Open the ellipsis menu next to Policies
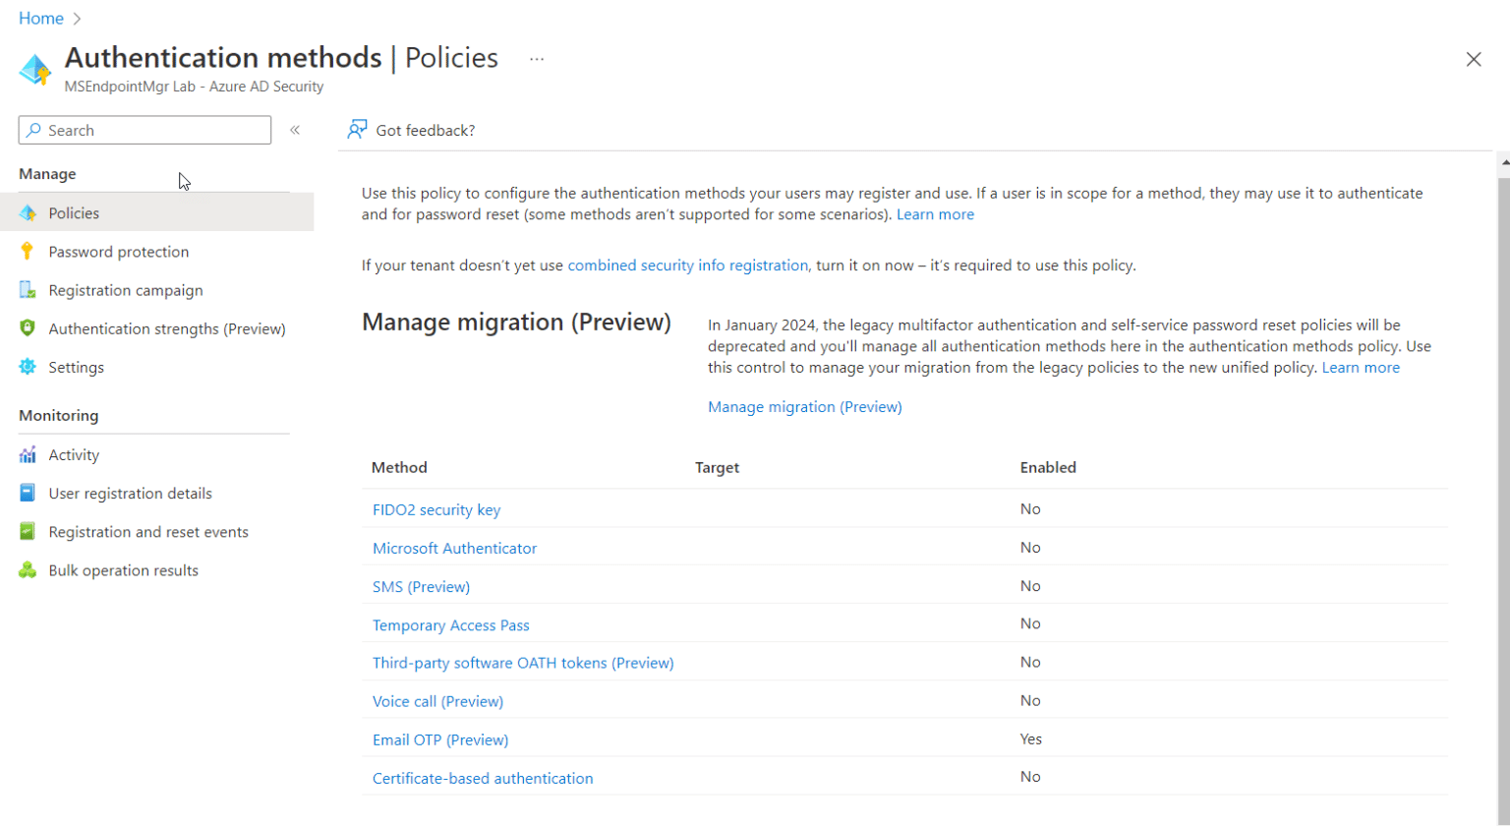Image resolution: width=1510 pixels, height=826 pixels. click(536, 59)
